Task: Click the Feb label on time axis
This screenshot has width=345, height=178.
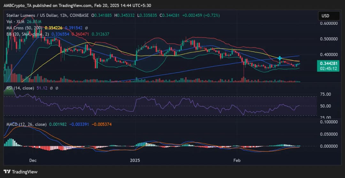Action: pyautogui.click(x=237, y=160)
